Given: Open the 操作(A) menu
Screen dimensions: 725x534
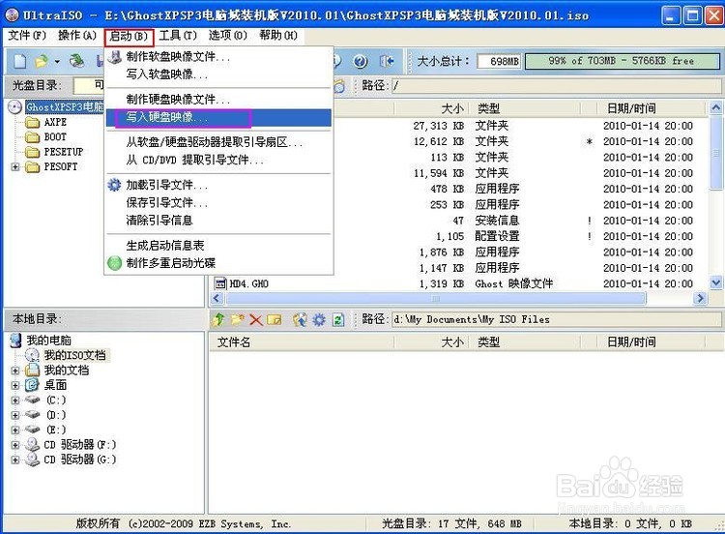Looking at the screenshot, I should [x=76, y=35].
